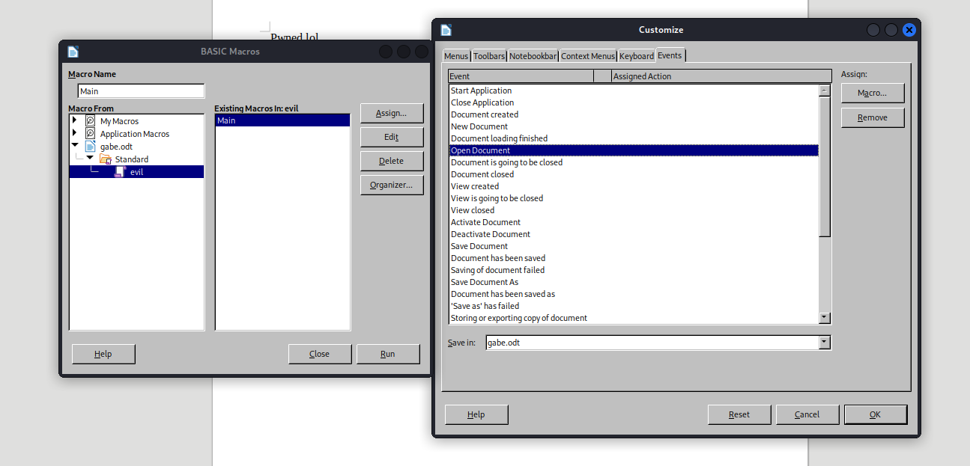970x466 pixels.
Task: Click the Event column header
Action: (x=521, y=76)
